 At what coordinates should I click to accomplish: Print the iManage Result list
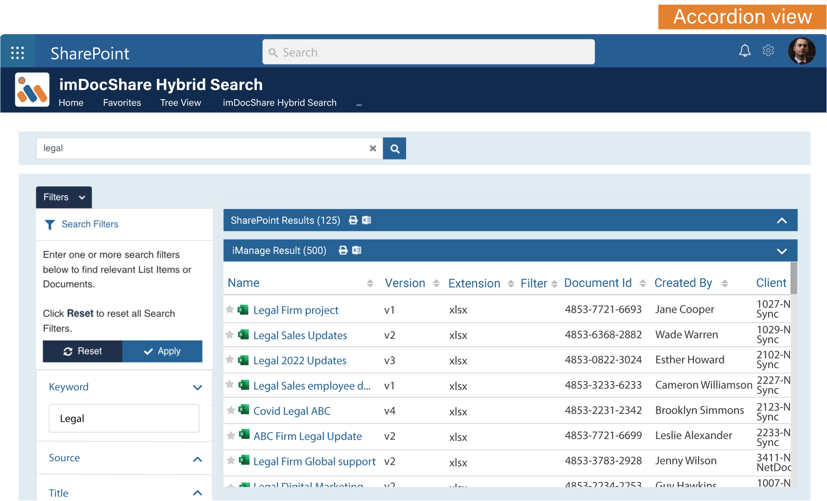343,250
